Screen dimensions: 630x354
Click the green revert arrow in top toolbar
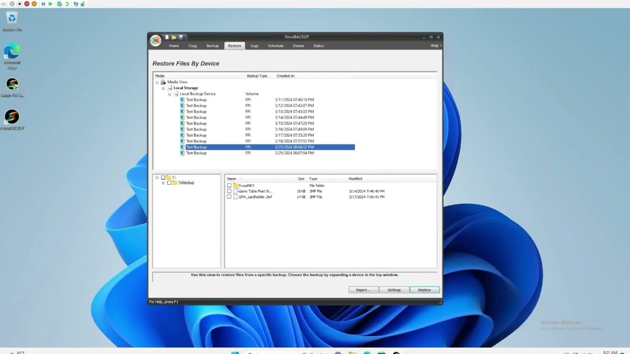pyautogui.click(x=67, y=4)
